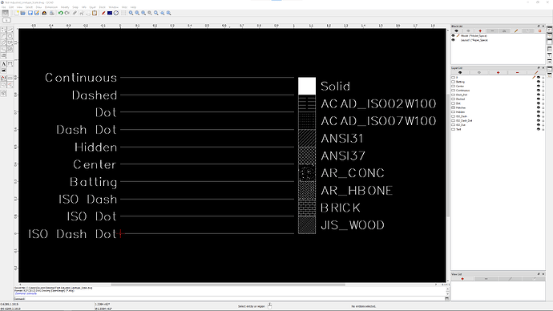Open the Edit menu
553x311 pixels.
click(x=11, y=7)
